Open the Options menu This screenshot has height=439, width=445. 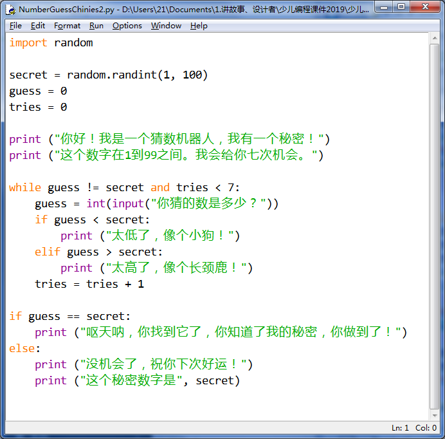[x=127, y=26]
